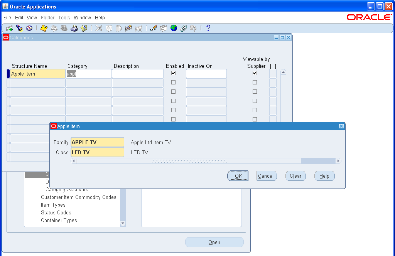Click the red Oracle icon in Categories title bar
This screenshot has width=395, height=256.
coord(5,37)
